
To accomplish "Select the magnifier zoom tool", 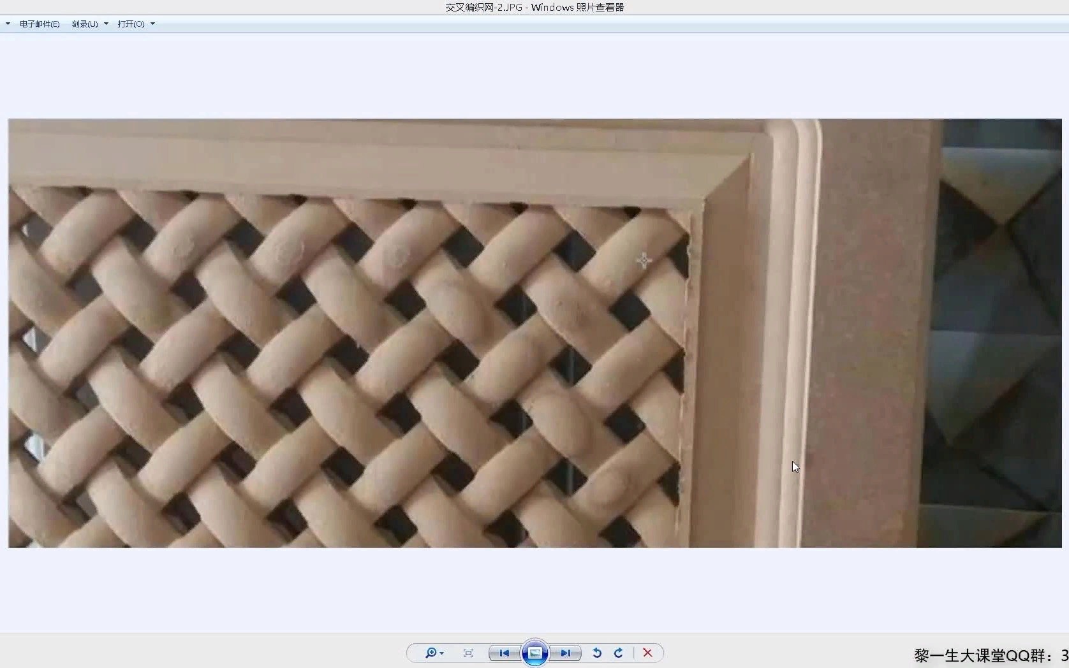I will pyautogui.click(x=432, y=653).
